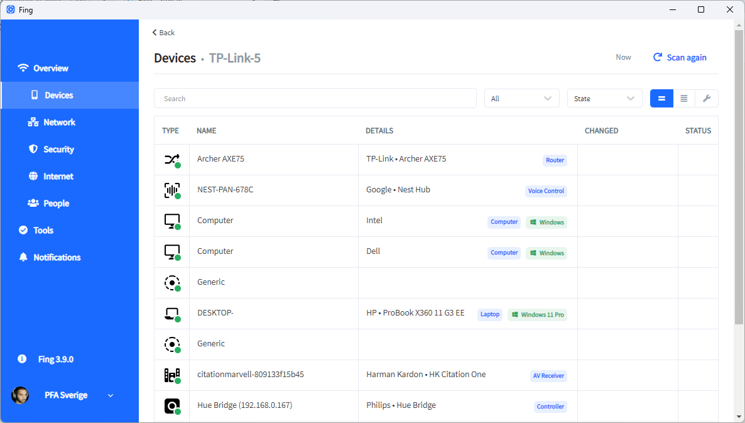
Task: Enable the highlighted card view toggle
Action: pyautogui.click(x=661, y=98)
